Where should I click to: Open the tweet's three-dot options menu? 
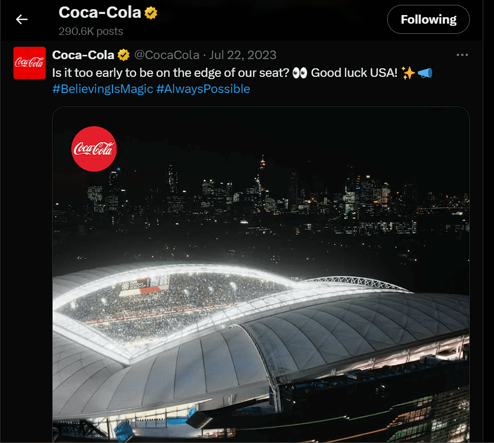click(x=462, y=54)
